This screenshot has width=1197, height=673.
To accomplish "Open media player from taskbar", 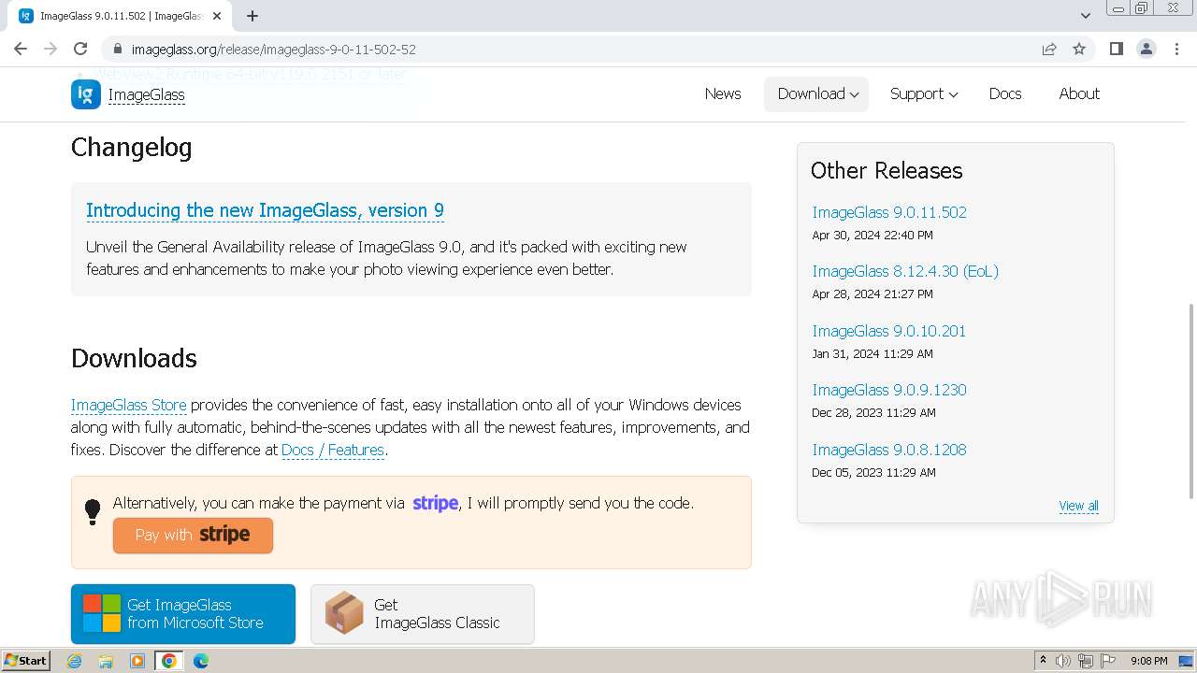I will (137, 661).
